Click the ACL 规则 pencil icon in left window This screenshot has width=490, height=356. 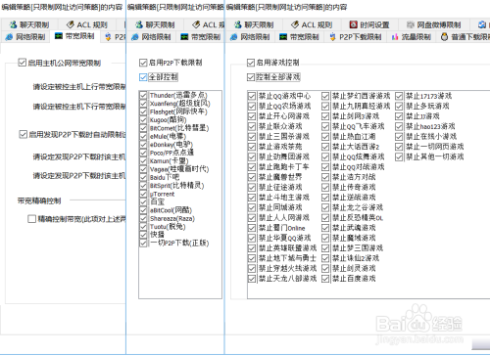coord(70,24)
